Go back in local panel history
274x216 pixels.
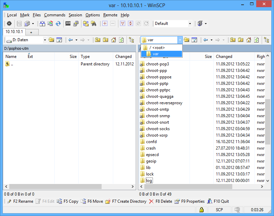pos(70,40)
